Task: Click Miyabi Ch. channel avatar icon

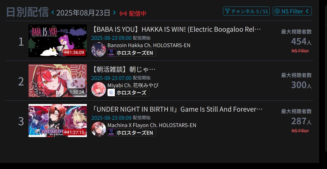Action: point(99,89)
